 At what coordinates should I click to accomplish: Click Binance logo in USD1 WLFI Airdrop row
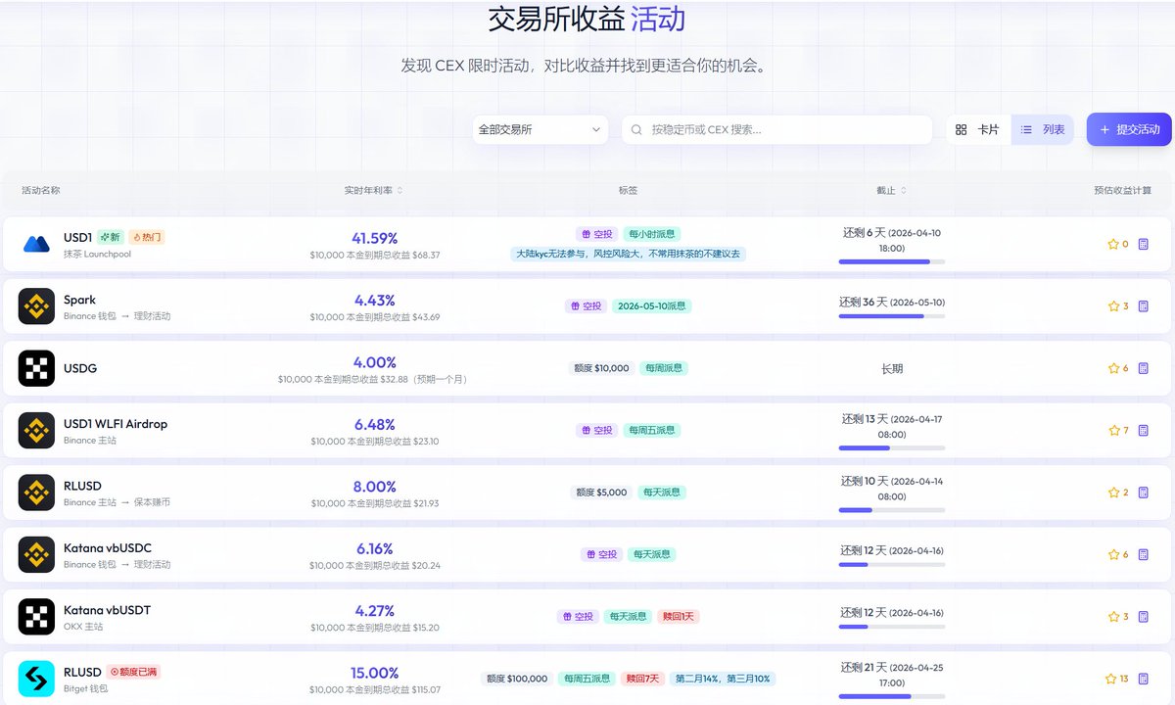click(x=36, y=431)
